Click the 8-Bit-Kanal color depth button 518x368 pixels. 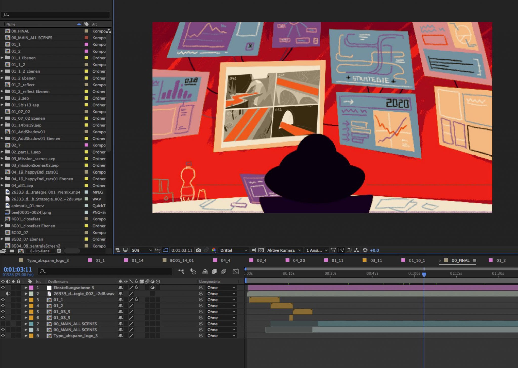tap(40, 251)
